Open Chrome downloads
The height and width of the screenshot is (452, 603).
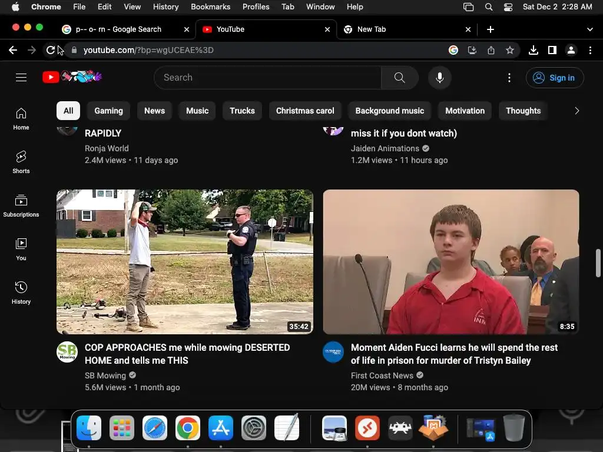click(534, 50)
